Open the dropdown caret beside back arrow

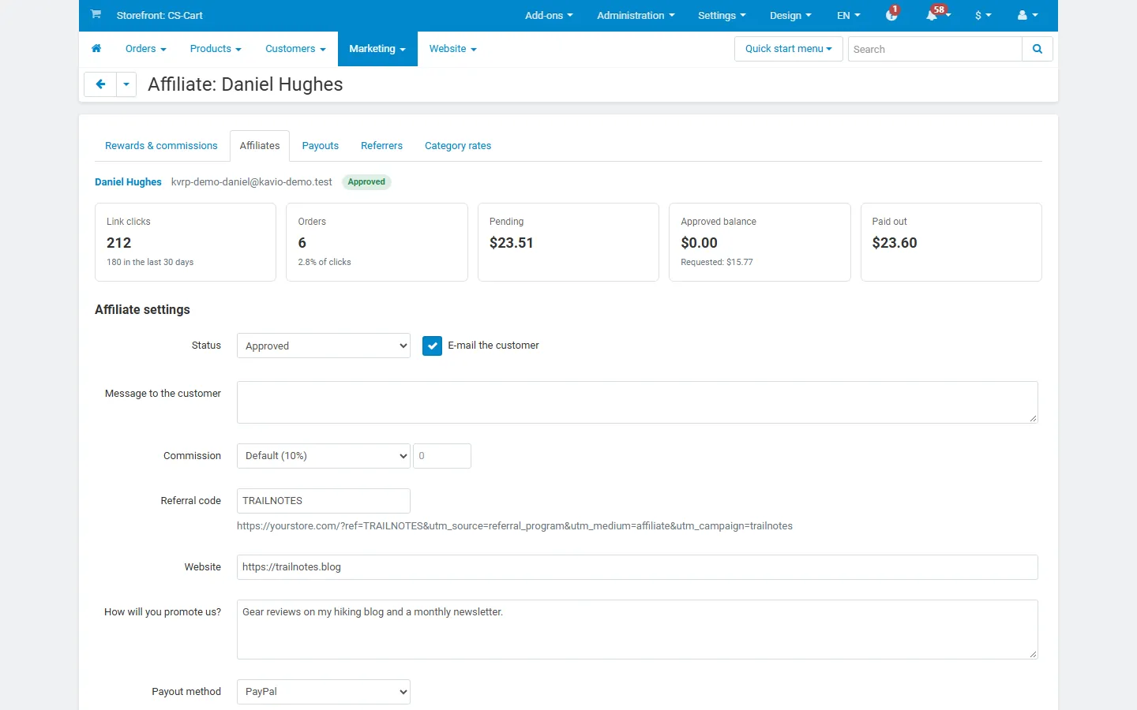point(126,84)
